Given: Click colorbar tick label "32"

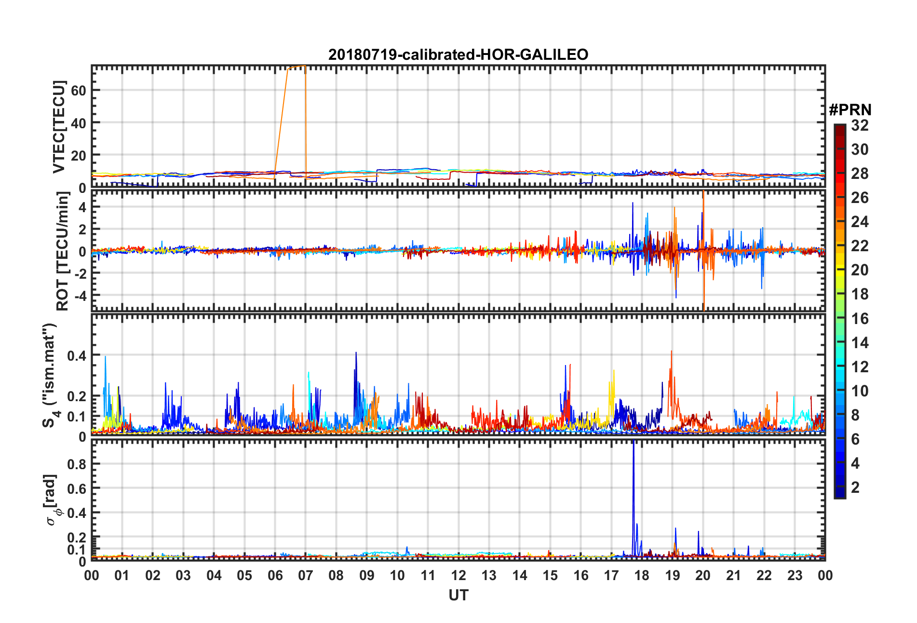Looking at the screenshot, I should [860, 125].
